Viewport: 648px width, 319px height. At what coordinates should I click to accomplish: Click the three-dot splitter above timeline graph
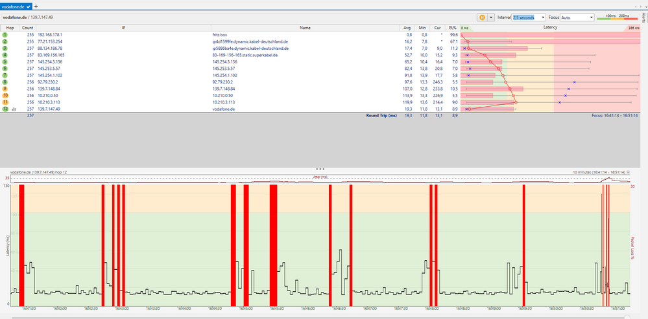point(320,168)
